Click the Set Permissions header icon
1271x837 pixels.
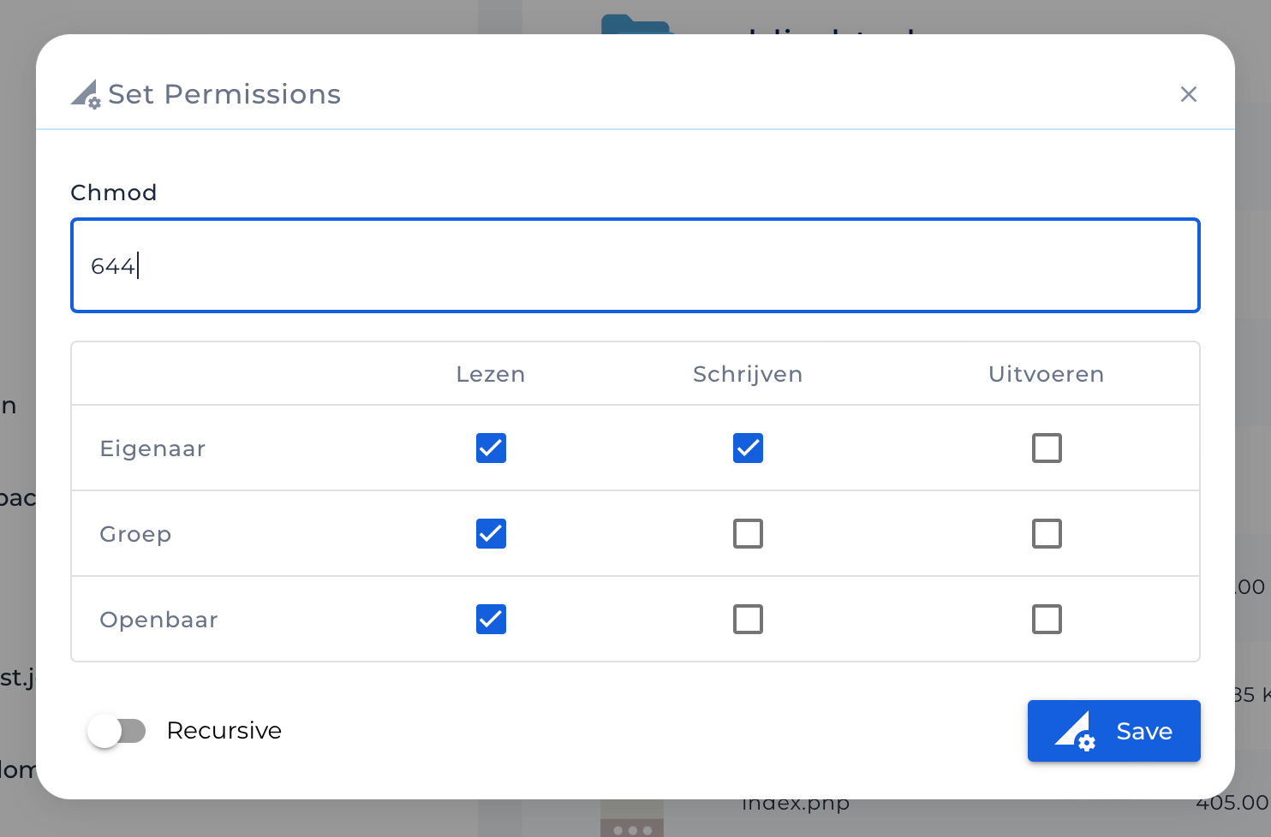point(85,94)
